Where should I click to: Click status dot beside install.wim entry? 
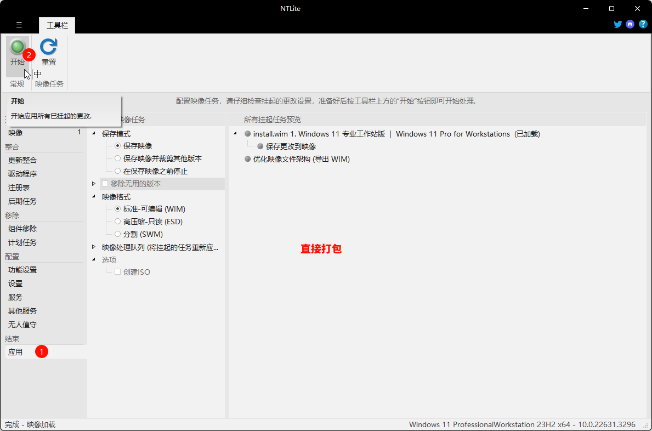click(247, 134)
